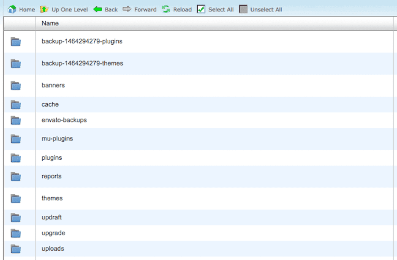Click the cache folder icon
This screenshot has width=397, height=260.
point(16,104)
